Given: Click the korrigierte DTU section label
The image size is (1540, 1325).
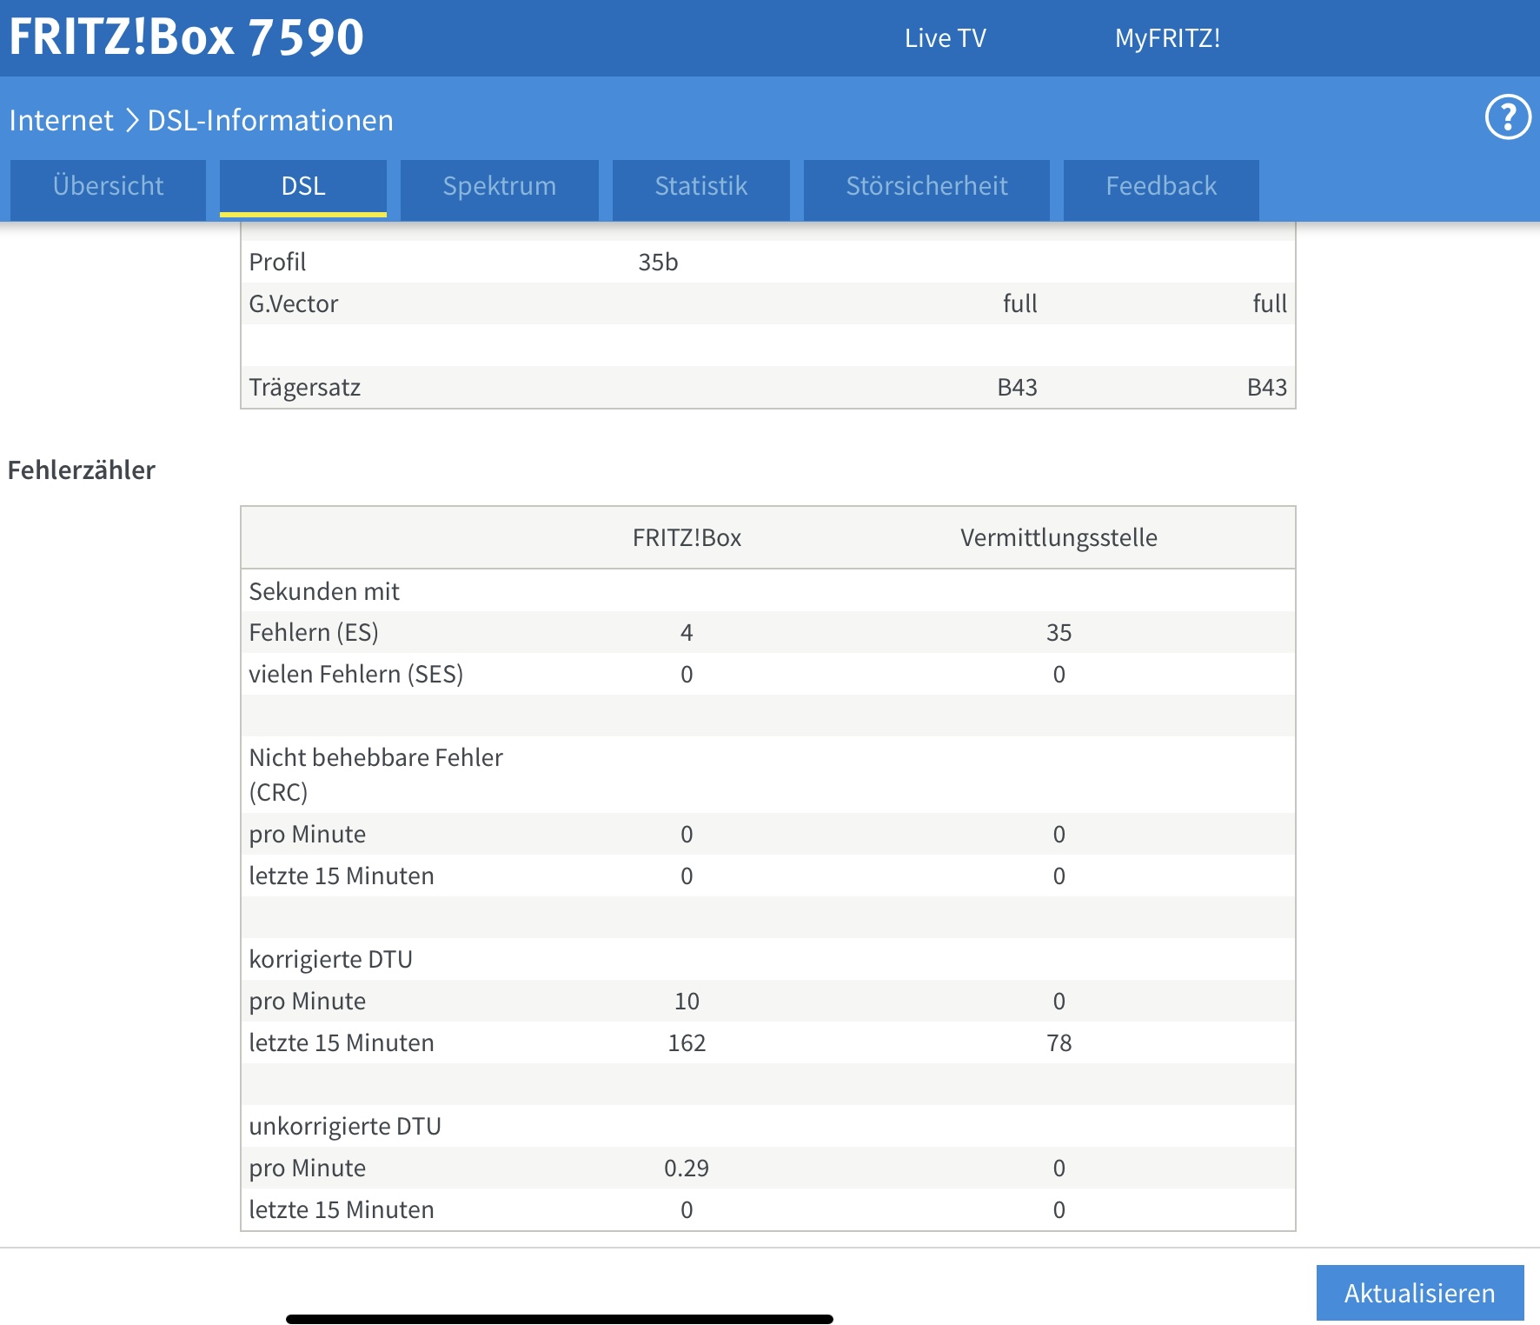Looking at the screenshot, I should [331, 959].
